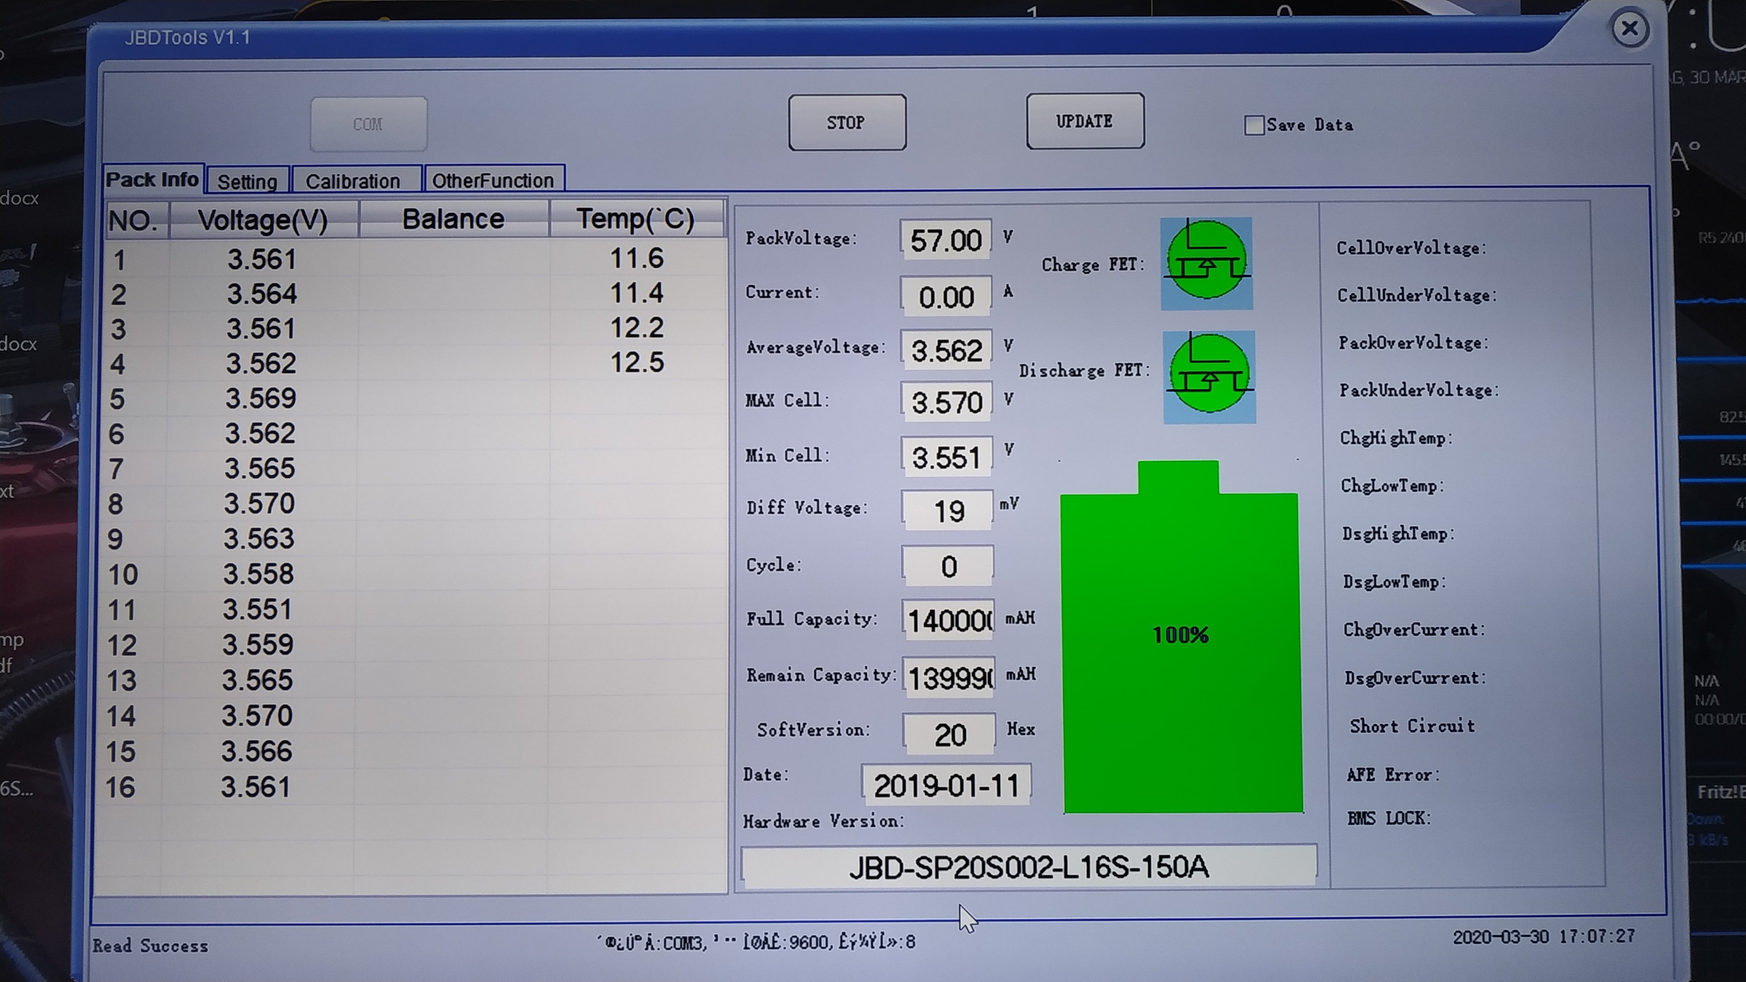The image size is (1746, 982).
Task: Click the grayed-out COM button
Action: click(x=368, y=124)
